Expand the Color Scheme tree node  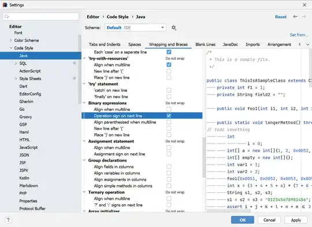tap(11, 41)
